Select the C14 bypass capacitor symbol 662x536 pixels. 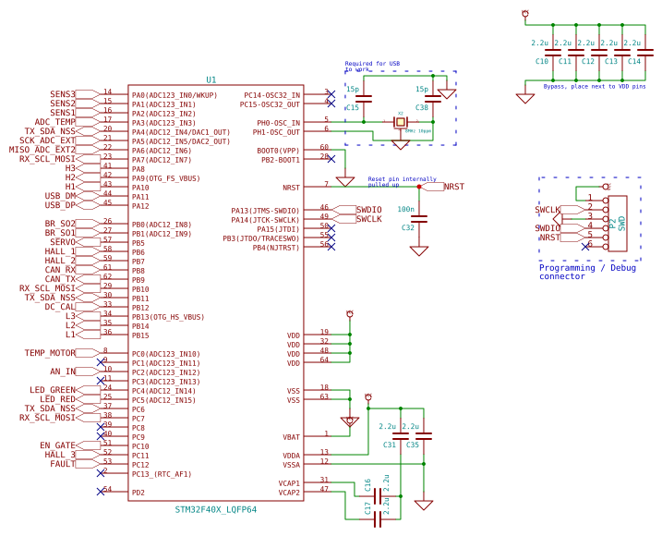pos(645,53)
